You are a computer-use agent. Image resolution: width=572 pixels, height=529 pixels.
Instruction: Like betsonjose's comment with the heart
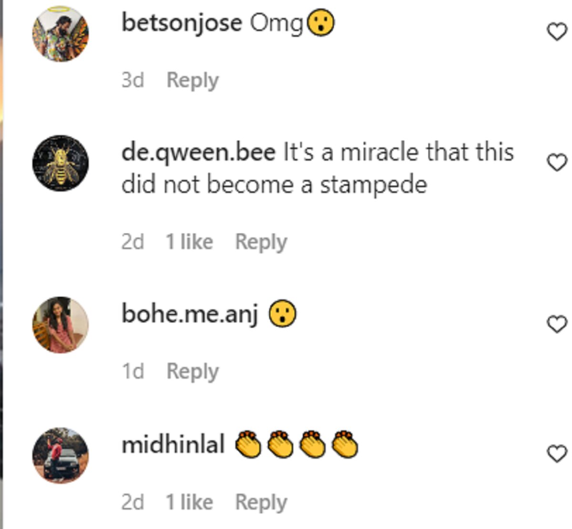tap(556, 32)
